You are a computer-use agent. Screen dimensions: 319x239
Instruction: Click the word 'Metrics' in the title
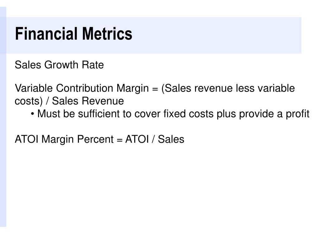[x=107, y=34]
